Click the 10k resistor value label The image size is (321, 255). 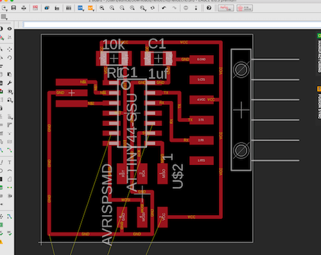pyautogui.click(x=114, y=44)
